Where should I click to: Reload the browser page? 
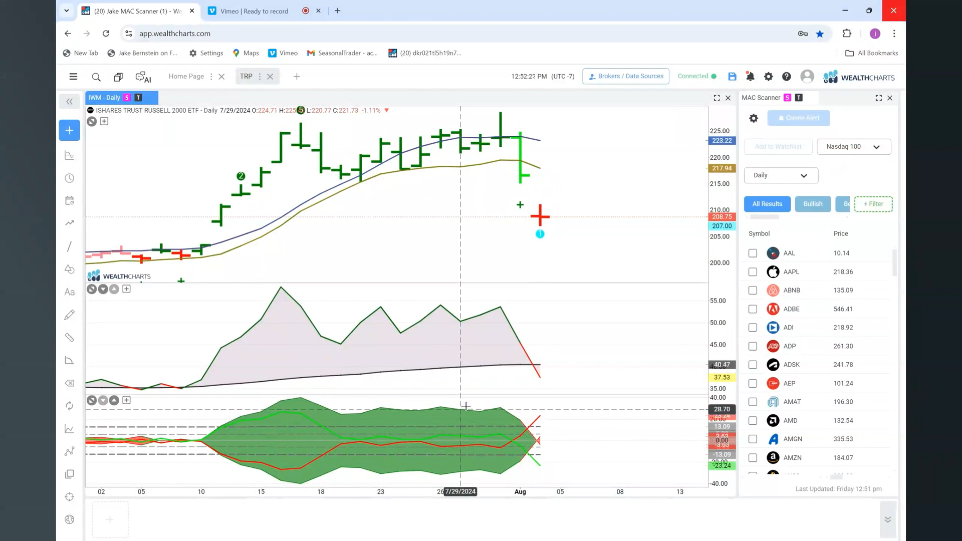(106, 34)
